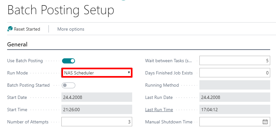276x135 pixels.
Task: Enable the Batch Posting Started switch
Action: (x=69, y=85)
